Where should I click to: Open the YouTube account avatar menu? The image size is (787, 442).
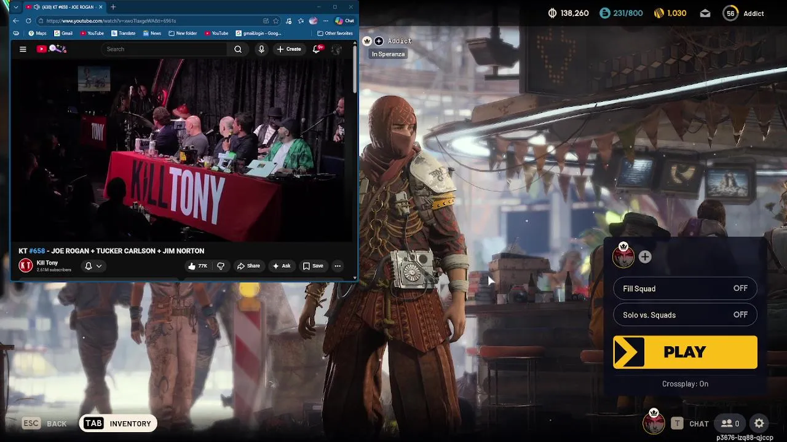pyautogui.click(x=336, y=49)
